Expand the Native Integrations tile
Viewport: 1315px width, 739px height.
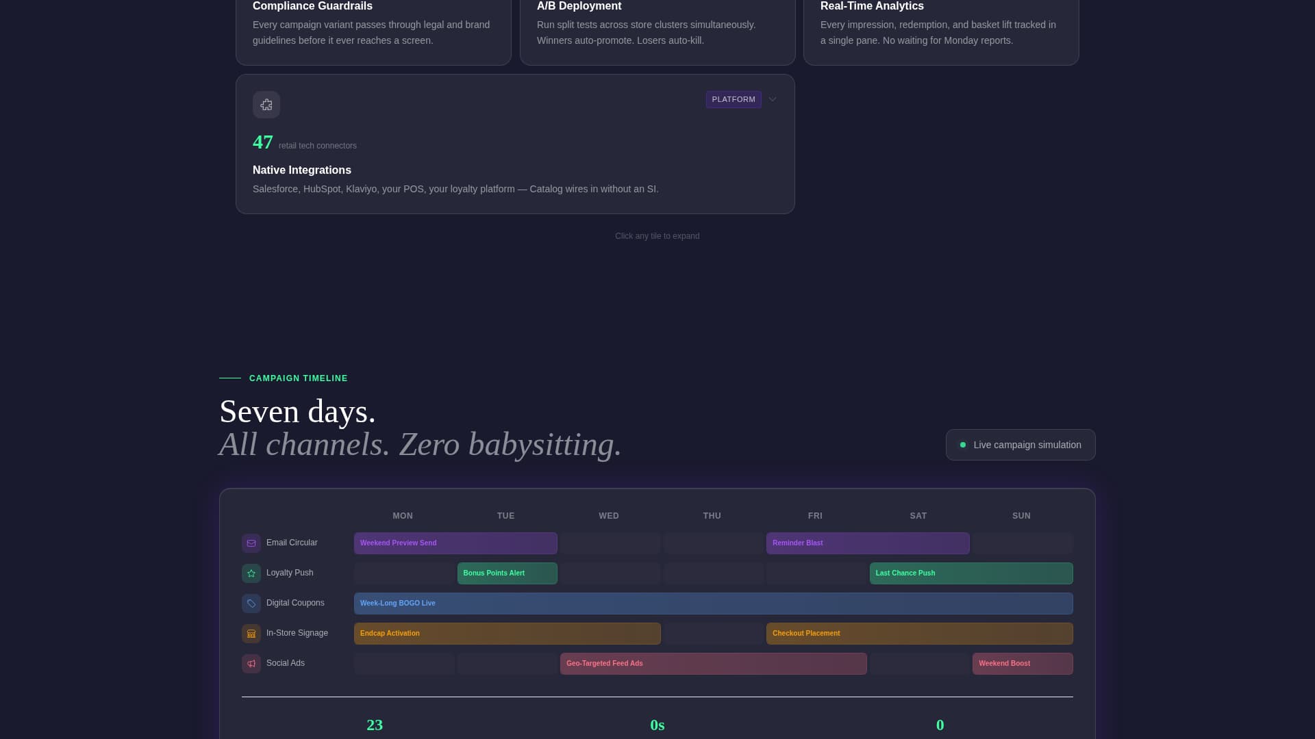click(515, 144)
